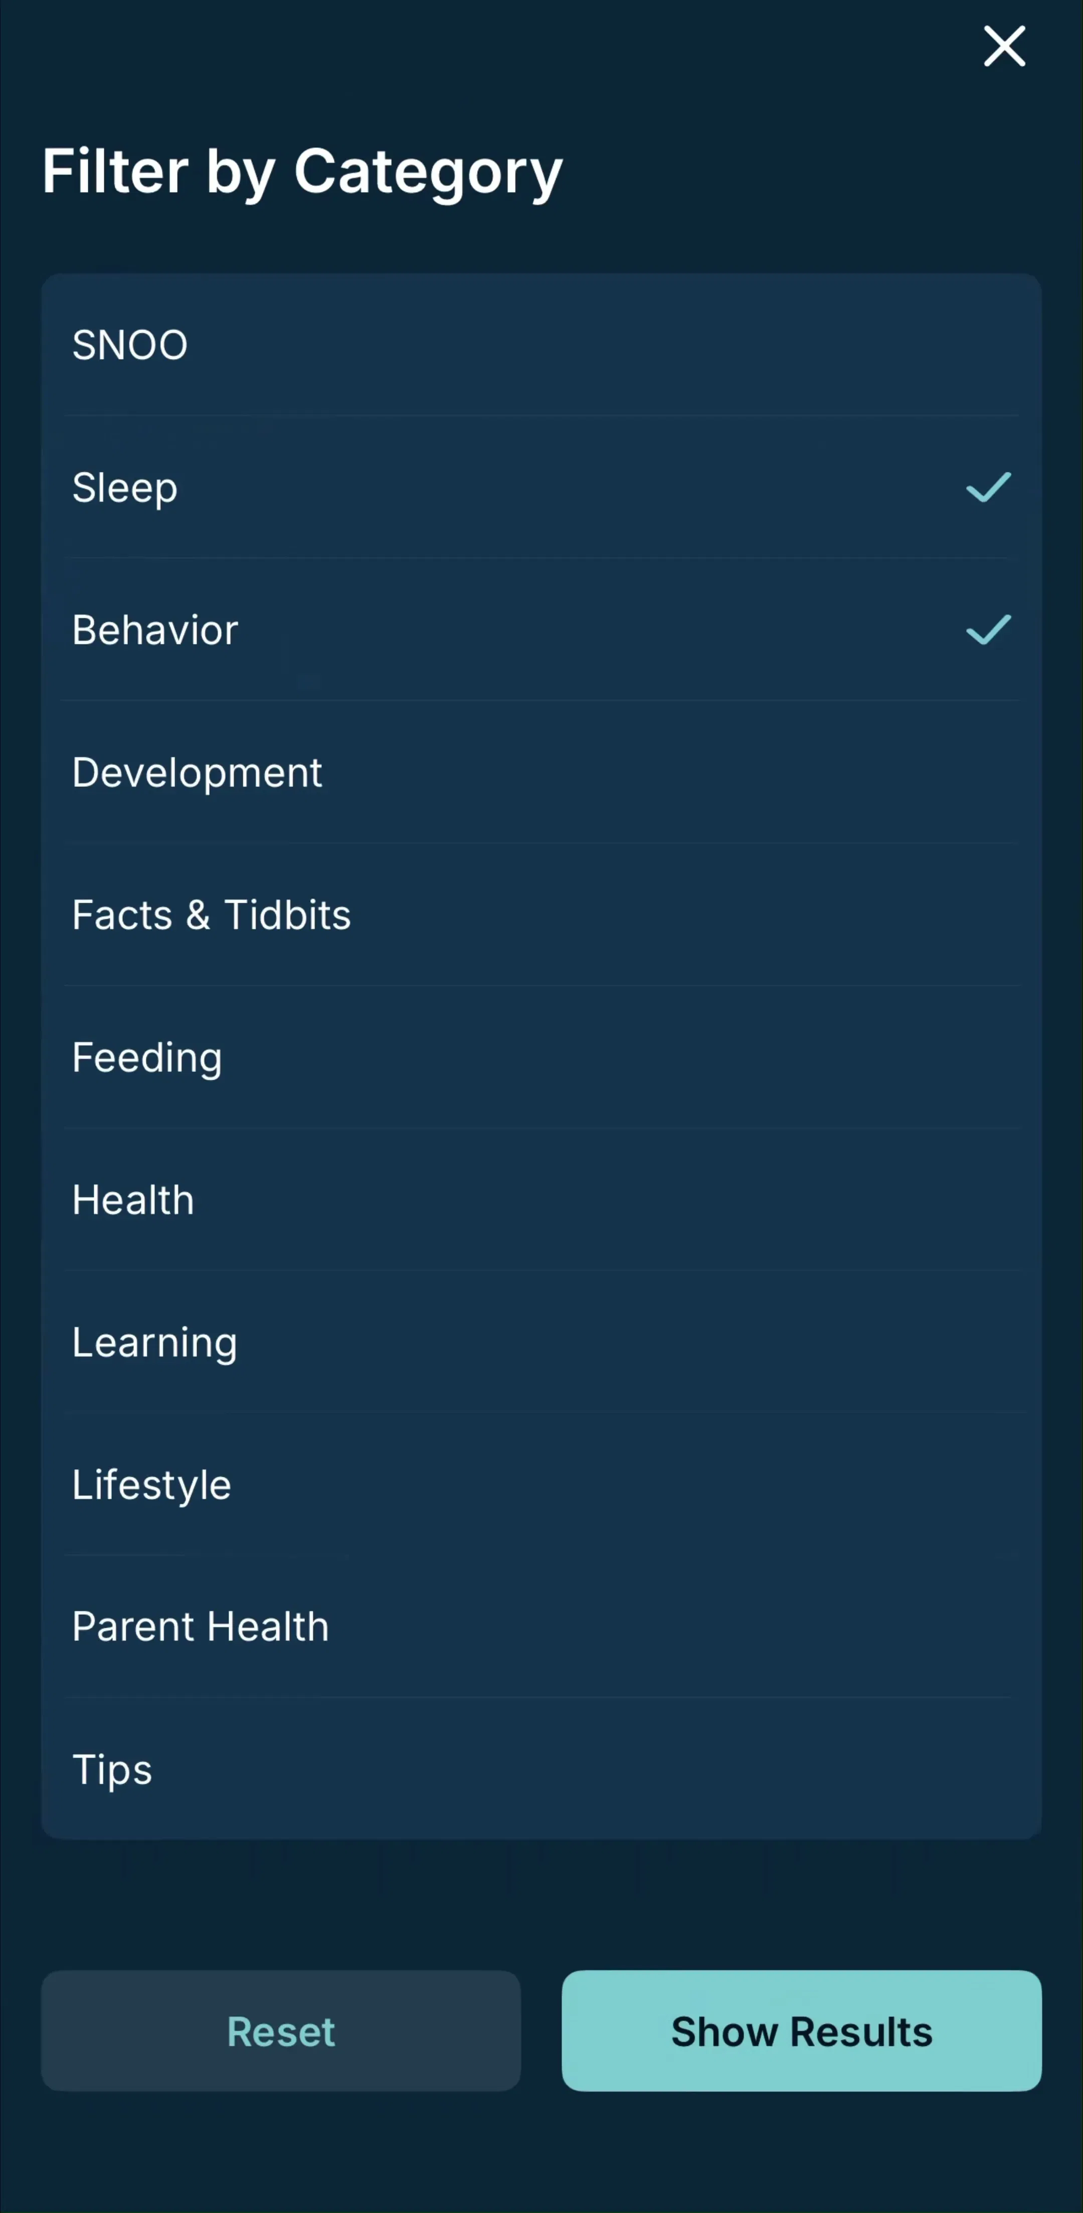
Task: Choose the Tips category
Action: pos(542,1769)
